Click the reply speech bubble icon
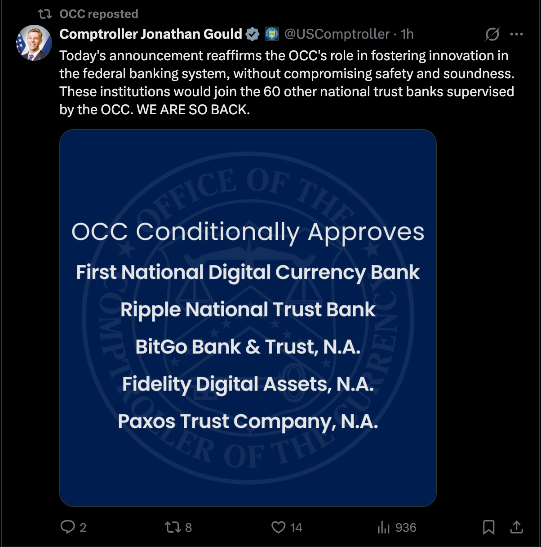 tap(67, 527)
